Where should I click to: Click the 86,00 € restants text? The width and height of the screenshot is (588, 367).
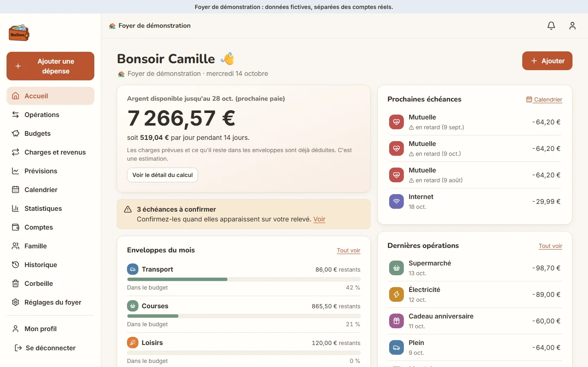click(338, 270)
